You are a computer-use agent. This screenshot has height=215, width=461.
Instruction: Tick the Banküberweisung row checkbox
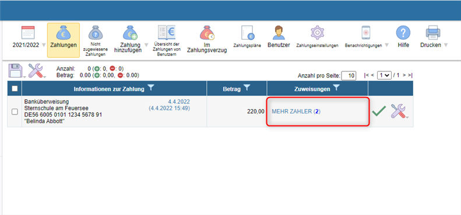tap(15, 112)
